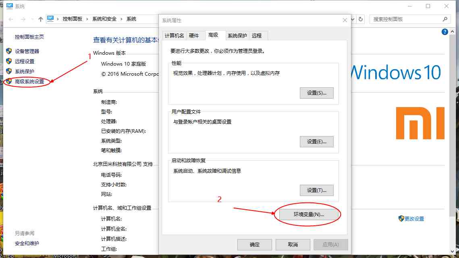Image resolution: width=459 pixels, height=258 pixels.
Task: Click the computer icon in address bar
Action: (50, 19)
